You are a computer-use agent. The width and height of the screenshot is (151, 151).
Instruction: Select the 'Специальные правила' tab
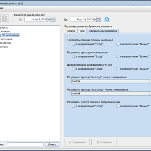[103, 31]
